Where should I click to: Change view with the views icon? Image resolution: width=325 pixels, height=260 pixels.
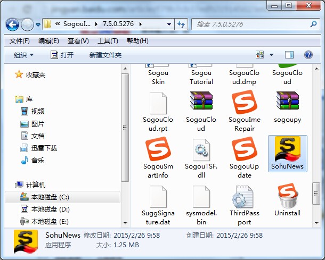coord(259,55)
